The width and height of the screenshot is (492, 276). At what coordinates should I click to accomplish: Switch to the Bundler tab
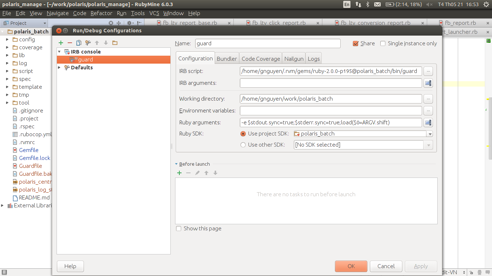click(x=227, y=59)
